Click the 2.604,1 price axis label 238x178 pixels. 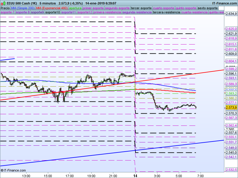tap(231, 61)
